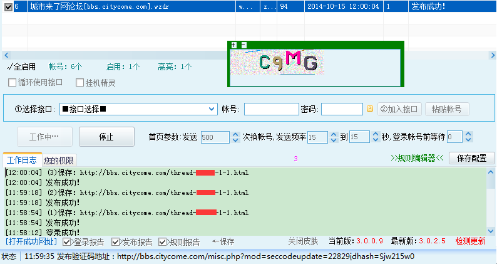Click the 检测更新 link
The width and height of the screenshot is (497, 264).
[x=470, y=241]
